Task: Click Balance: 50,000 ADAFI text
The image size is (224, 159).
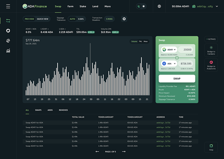Action: [x=169, y=55]
